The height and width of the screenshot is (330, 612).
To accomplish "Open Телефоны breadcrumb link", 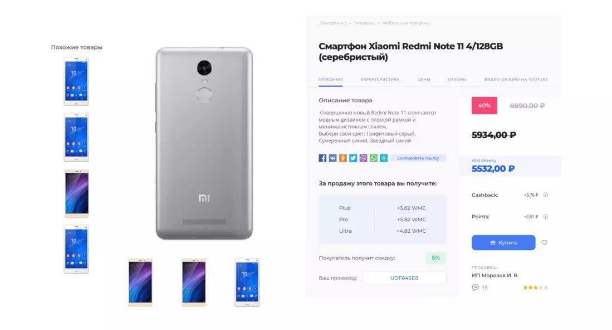I will tap(364, 23).
